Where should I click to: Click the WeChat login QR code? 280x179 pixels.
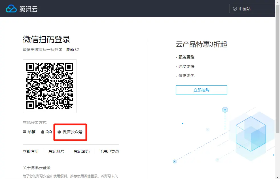50,86
